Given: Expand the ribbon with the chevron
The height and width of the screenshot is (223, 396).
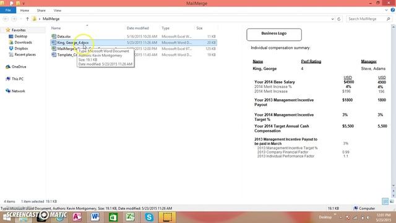Looking at the screenshot, I should (386, 11).
